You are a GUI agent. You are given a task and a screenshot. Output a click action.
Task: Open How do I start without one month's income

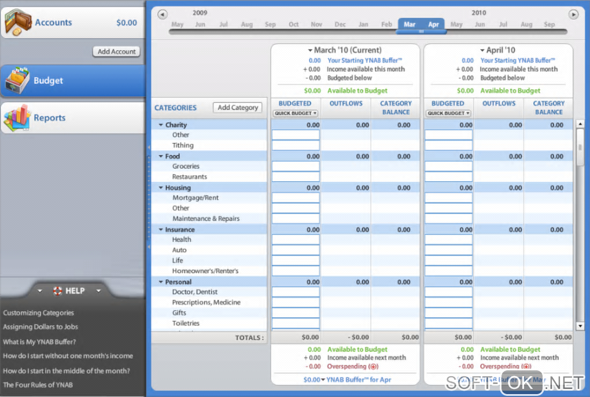[x=68, y=355]
